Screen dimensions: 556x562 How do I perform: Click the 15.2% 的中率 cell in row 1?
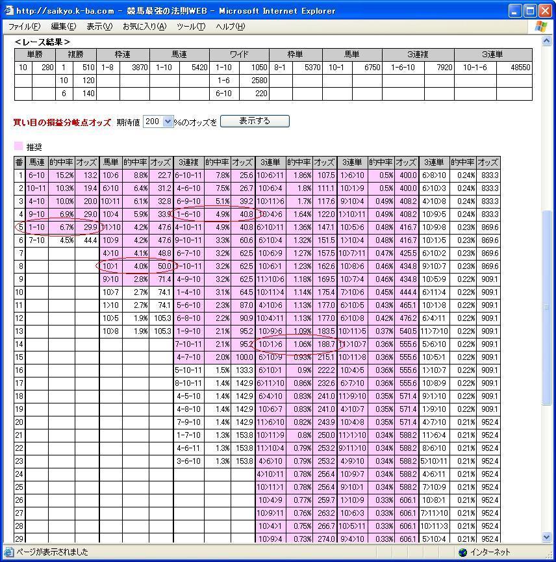click(62, 175)
